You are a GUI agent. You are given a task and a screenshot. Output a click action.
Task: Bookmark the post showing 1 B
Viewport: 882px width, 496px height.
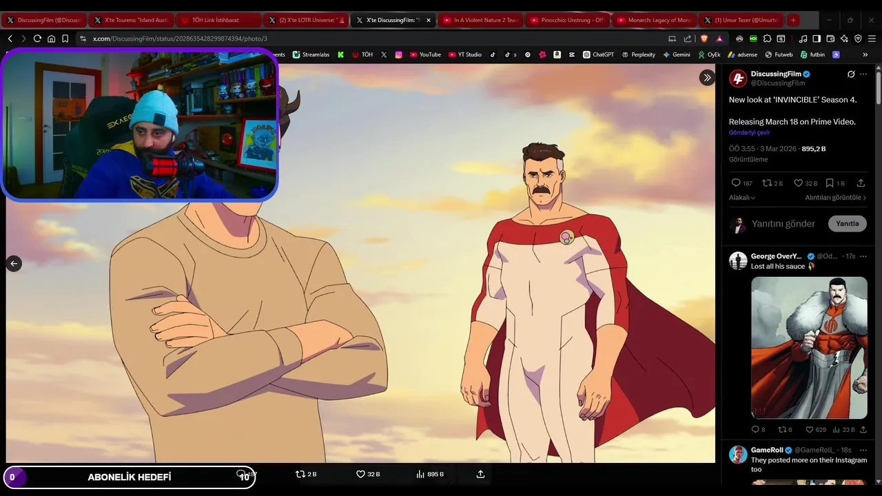[835, 183]
